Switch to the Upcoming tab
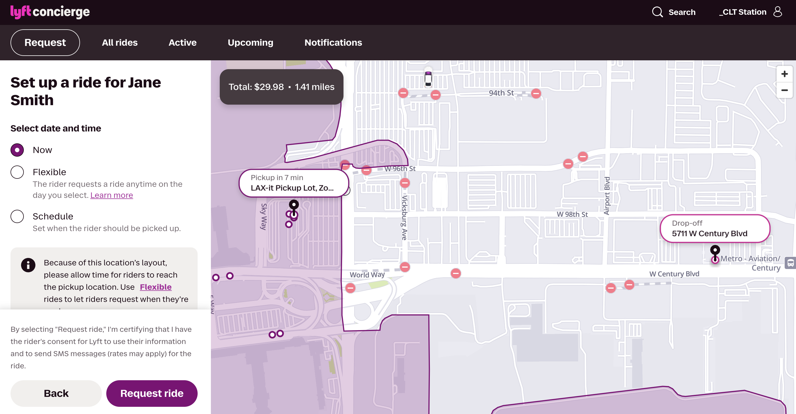Viewport: 796px width, 414px height. tap(250, 43)
